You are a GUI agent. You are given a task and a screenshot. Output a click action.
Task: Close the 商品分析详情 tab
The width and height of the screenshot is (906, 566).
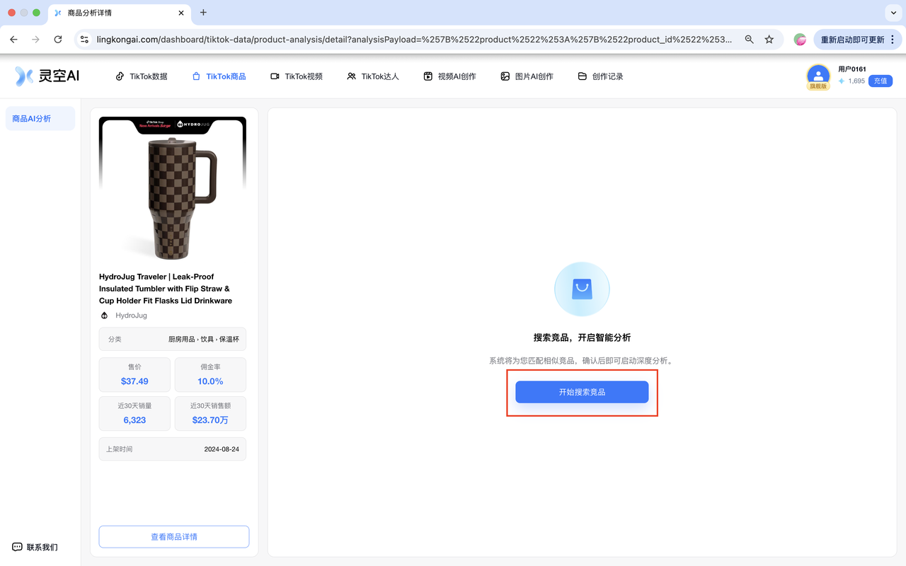click(181, 13)
